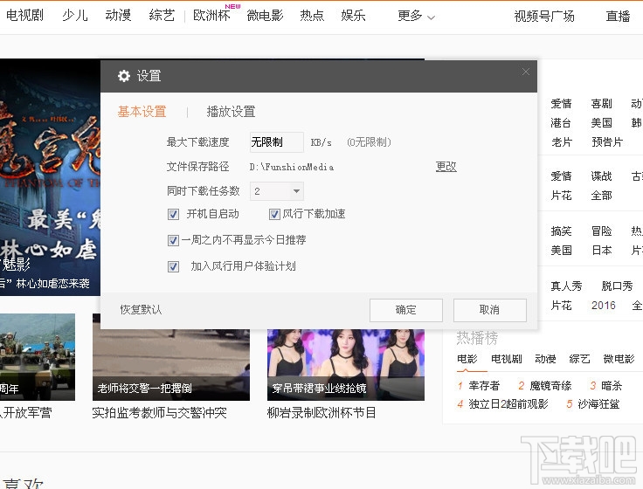Open ranked movie 独立日2超前观影
This screenshot has width=643, height=489.
pyautogui.click(x=508, y=404)
